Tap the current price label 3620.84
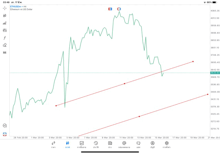Viewport: 220px width, 154px height. pyautogui.click(x=215, y=73)
